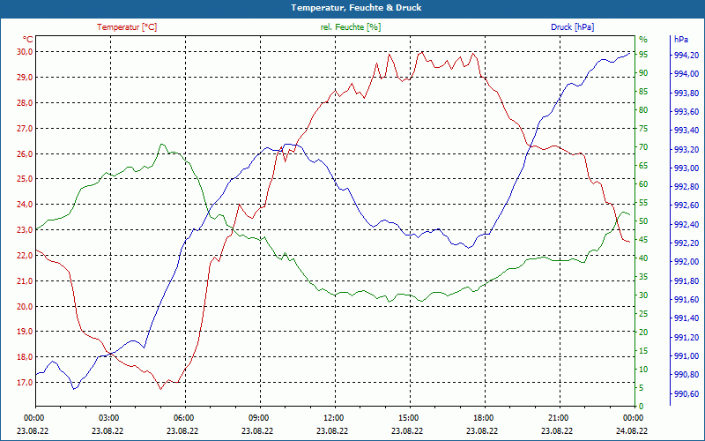Screen dimensions: 705x441
Task: Click the chart title 'Temperatur, Feuchte & Druck'
Action: click(x=356, y=8)
